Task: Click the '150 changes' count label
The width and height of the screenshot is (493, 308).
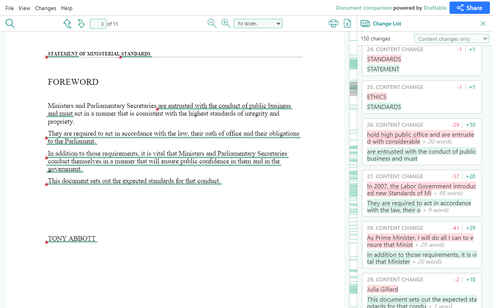Action: pyautogui.click(x=376, y=38)
